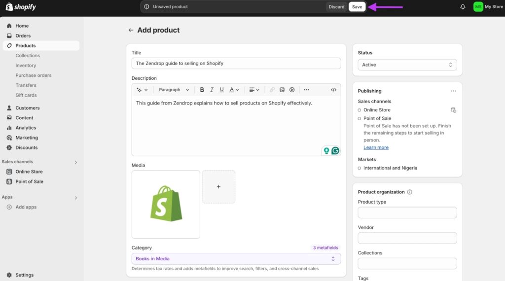505x281 pixels.
Task: Open Publishing more options menu
Action: tap(453, 91)
